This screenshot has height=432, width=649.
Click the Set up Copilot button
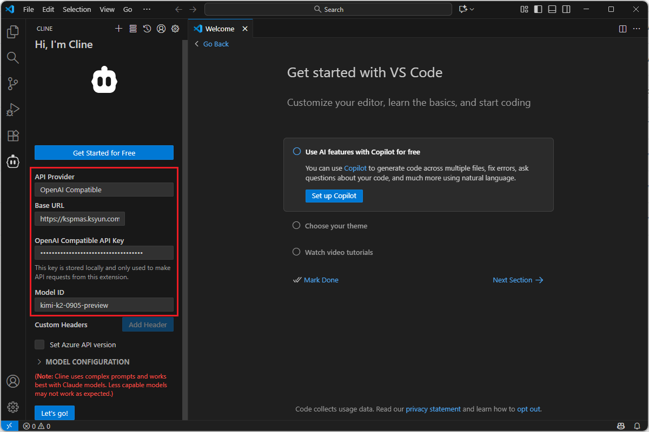tap(334, 195)
